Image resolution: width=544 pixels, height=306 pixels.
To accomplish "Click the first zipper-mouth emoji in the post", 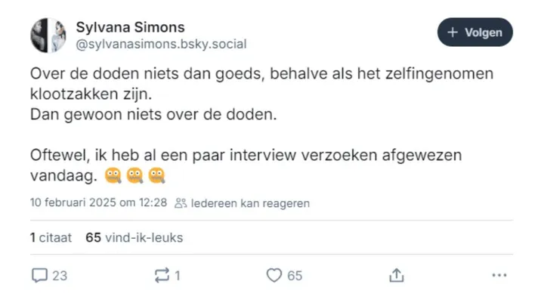I will (x=114, y=175).
